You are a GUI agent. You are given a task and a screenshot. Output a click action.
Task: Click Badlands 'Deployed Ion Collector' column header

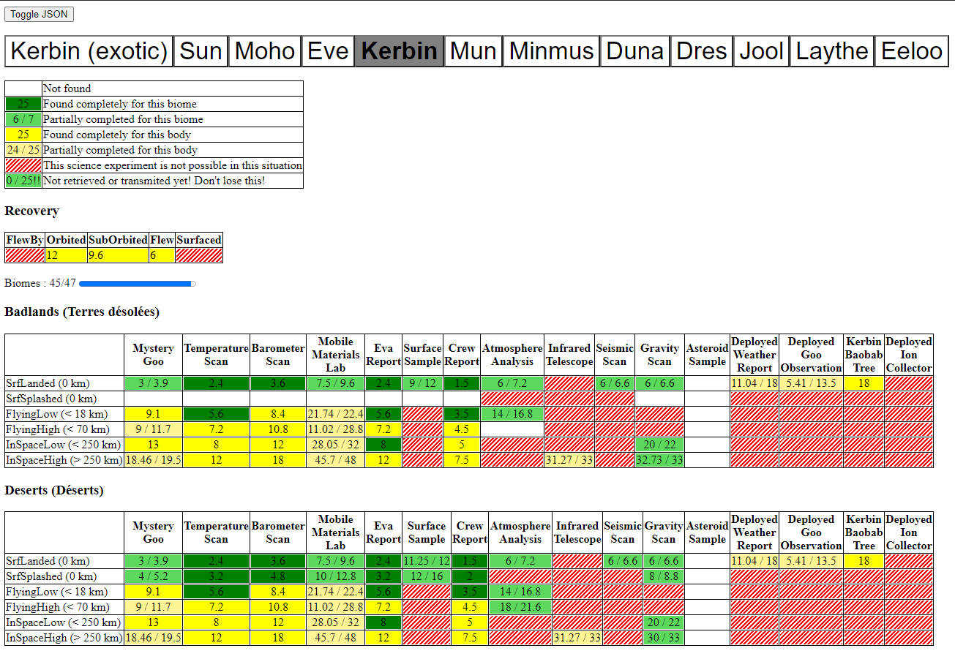908,355
